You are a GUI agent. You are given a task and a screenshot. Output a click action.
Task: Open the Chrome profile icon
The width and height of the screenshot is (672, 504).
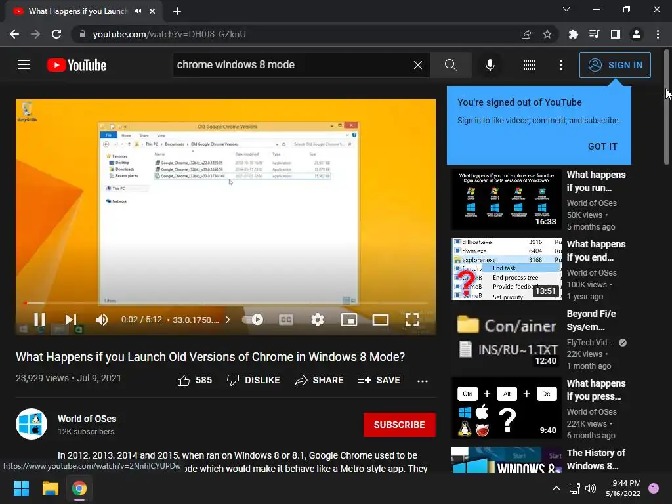click(637, 34)
